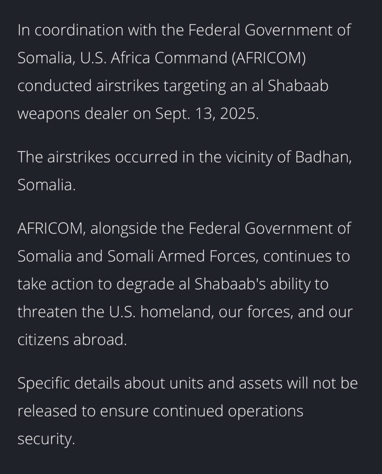Click the words "citizens abroad"

pyautogui.click(x=72, y=339)
